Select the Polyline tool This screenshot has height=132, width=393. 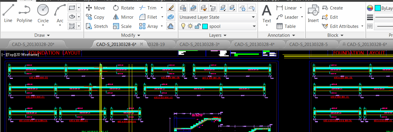[x=24, y=14]
